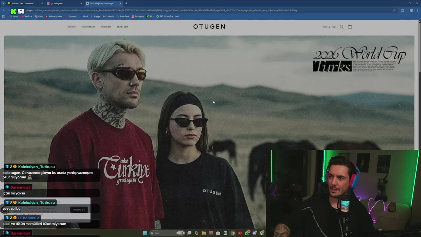The image size is (421, 237).
Task: Open the Instagram bookmark
Action: point(137,16)
